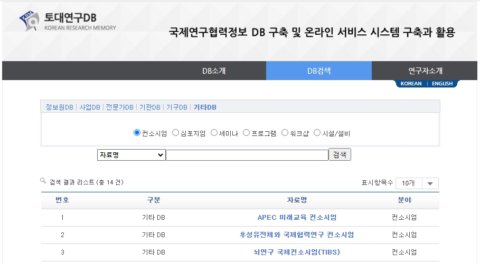
Task: Open the 자료명 search field dropdown
Action: (131, 155)
